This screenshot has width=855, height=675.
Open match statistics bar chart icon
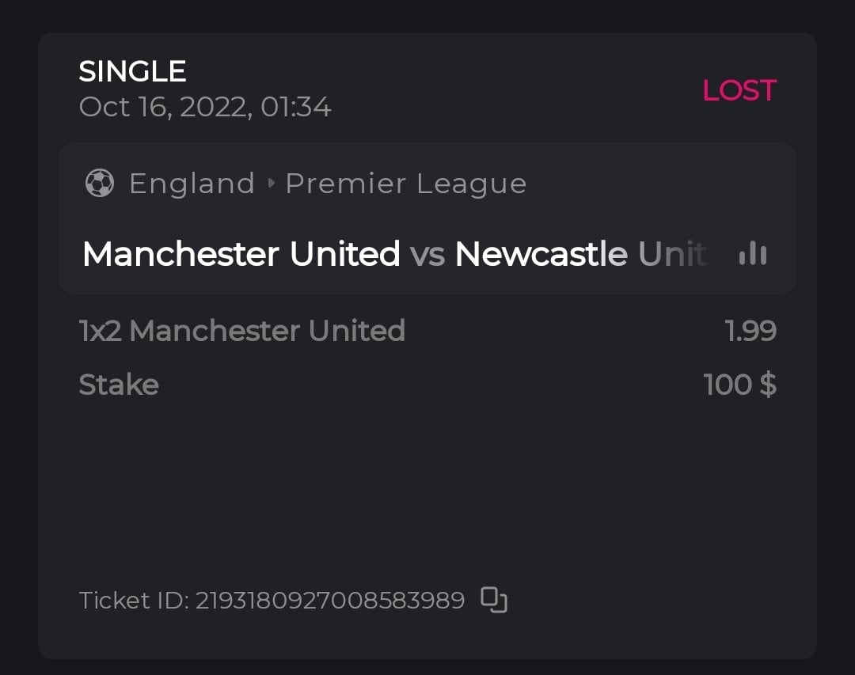pos(752,254)
